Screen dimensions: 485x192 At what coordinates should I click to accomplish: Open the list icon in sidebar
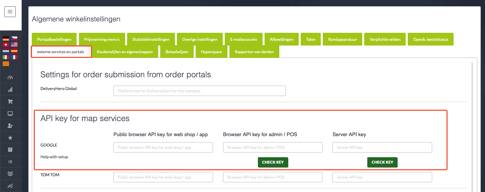coord(10,162)
